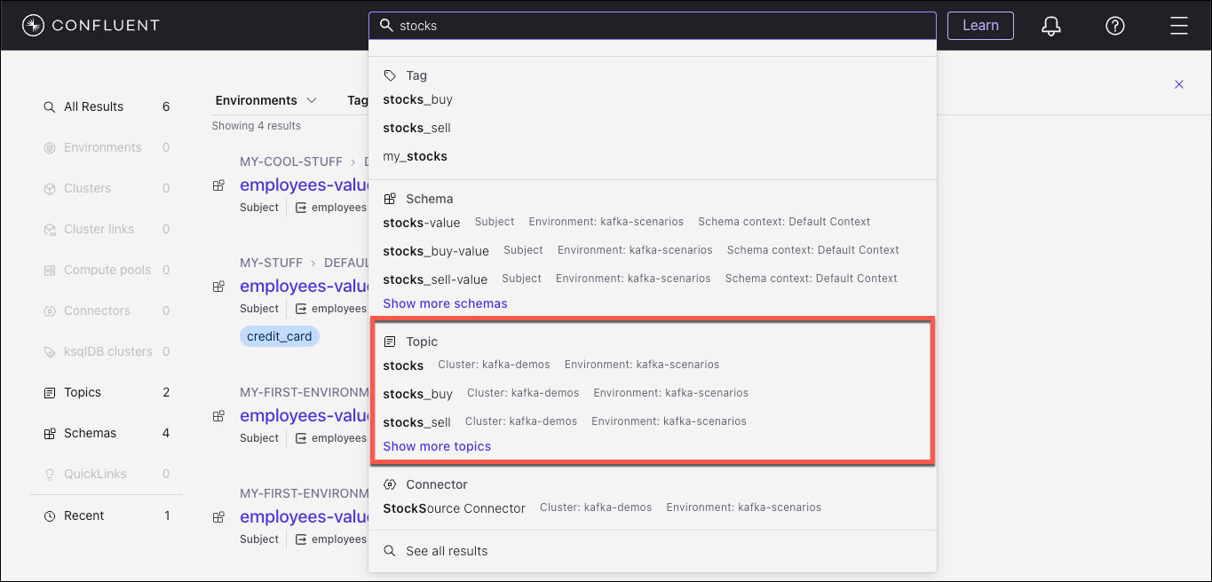Dismiss search results with the X icon

coord(1178,84)
